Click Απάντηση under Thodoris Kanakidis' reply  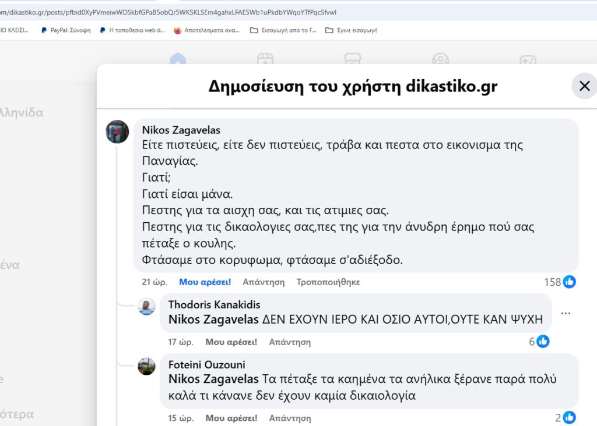[x=290, y=342]
